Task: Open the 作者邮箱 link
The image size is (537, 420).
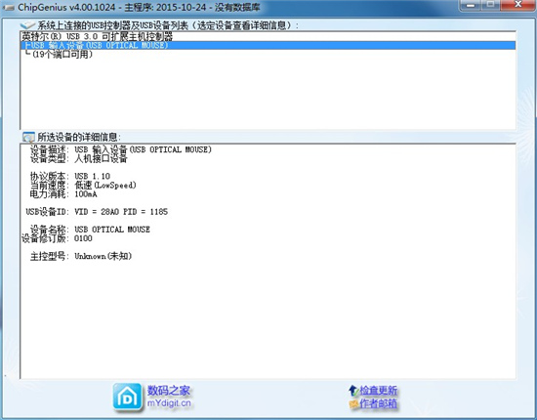Action: point(379,404)
